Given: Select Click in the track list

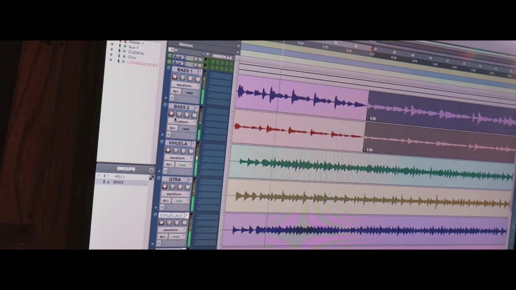Looking at the screenshot, I should click(x=132, y=58).
